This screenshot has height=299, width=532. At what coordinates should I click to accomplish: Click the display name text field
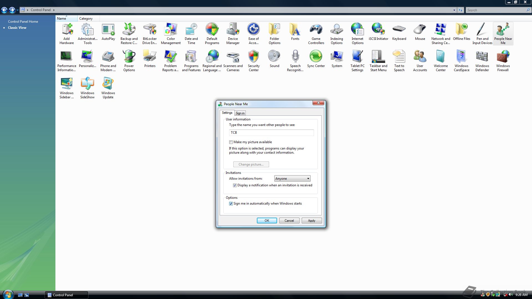point(271,133)
